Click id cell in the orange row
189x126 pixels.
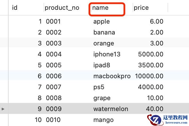tap(40, 43)
